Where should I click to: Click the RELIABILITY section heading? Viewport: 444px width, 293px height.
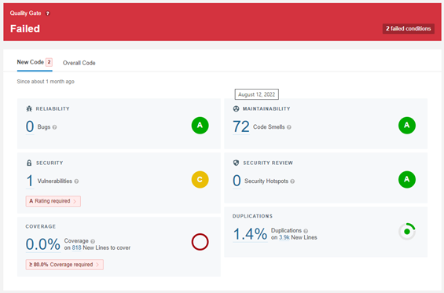[x=53, y=108]
